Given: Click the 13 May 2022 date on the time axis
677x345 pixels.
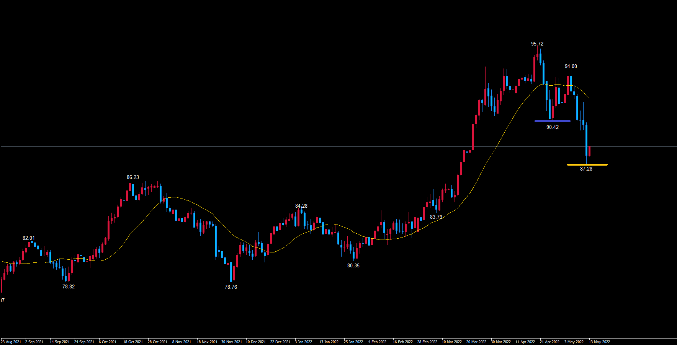Looking at the screenshot, I should click(x=599, y=342).
